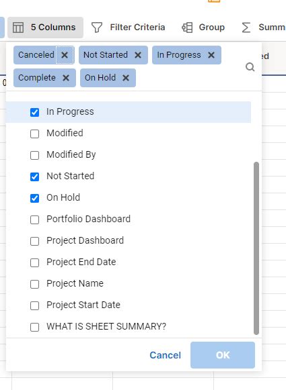The image size is (286, 390).
Task: Open the Filter Criteria menu
Action: 128,28
